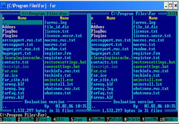Select PlugDoc folder in left panel
Viewport: 179px width, 124px height.
10,31
